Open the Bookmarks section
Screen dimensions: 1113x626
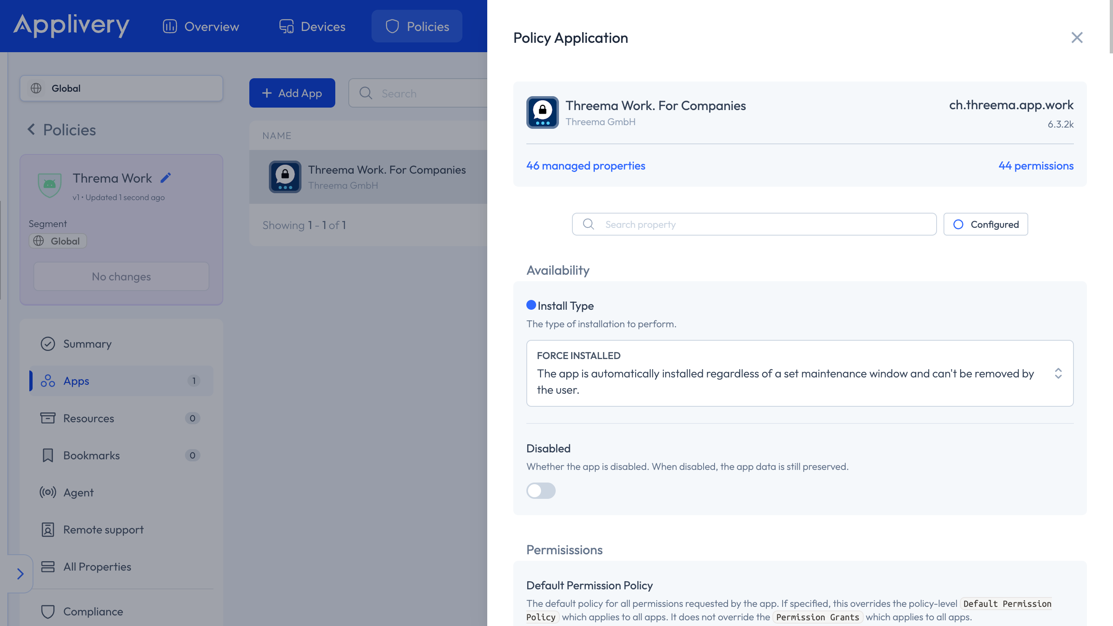pos(92,455)
